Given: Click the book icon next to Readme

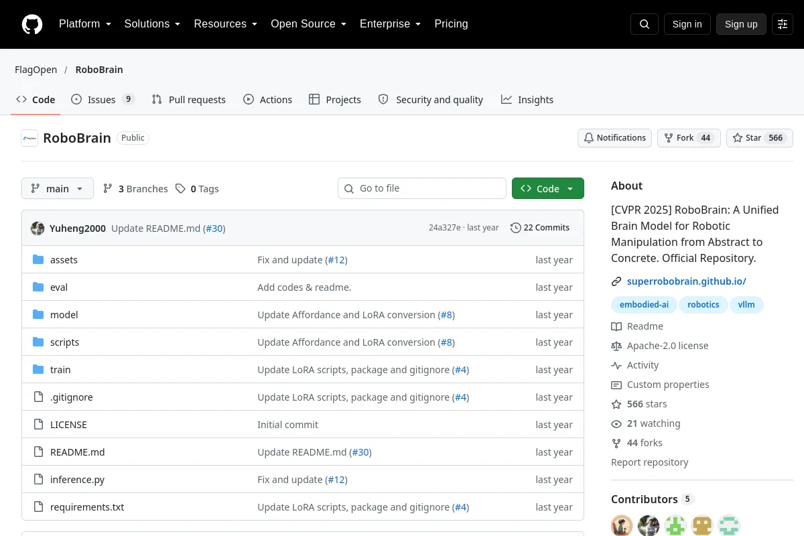Looking at the screenshot, I should click(x=616, y=326).
